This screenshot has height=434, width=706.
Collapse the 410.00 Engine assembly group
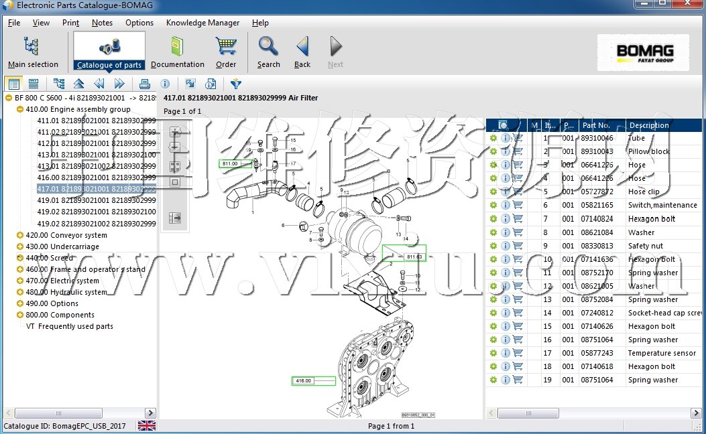[x=20, y=109]
